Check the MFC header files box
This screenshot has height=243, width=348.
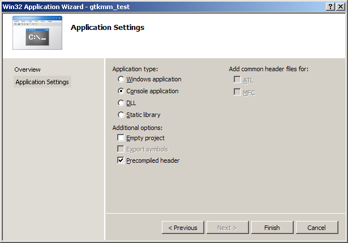(237, 92)
